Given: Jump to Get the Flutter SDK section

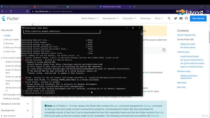Looking at the screenshot, I should [185, 39].
